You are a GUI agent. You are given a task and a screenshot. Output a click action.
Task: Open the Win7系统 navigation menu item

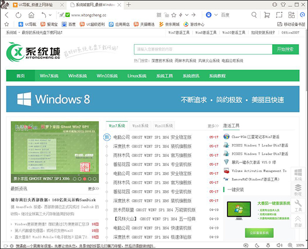point(49,76)
